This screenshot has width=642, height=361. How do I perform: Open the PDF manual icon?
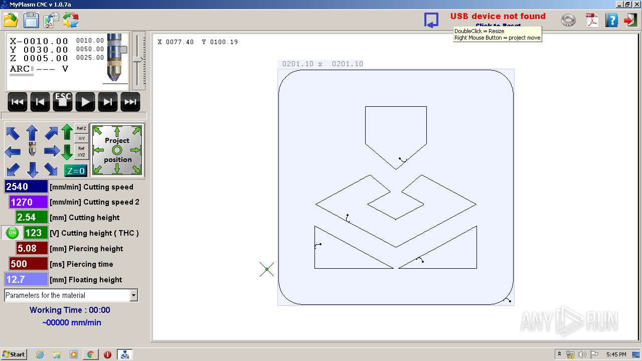click(x=592, y=20)
